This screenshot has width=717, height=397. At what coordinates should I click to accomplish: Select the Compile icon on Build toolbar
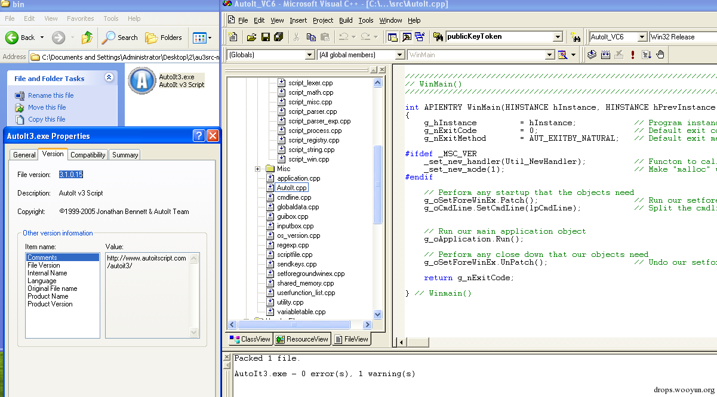(591, 54)
